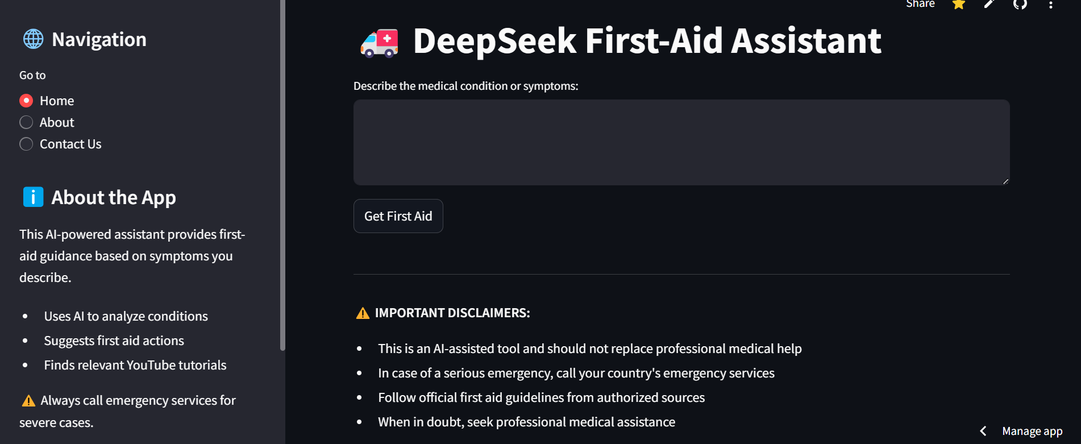
Task: Click the blue info icon in sidebar
Action: tap(33, 197)
